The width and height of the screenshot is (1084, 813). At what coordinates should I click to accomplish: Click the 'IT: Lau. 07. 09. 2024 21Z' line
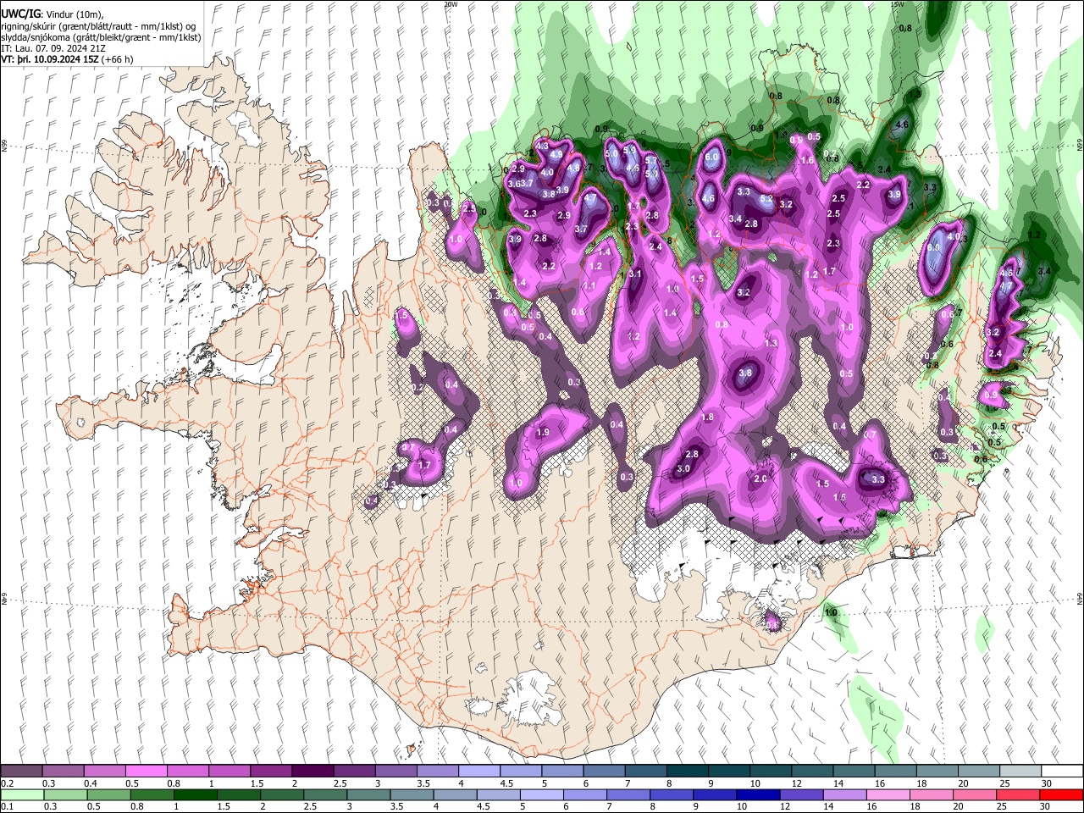point(53,48)
